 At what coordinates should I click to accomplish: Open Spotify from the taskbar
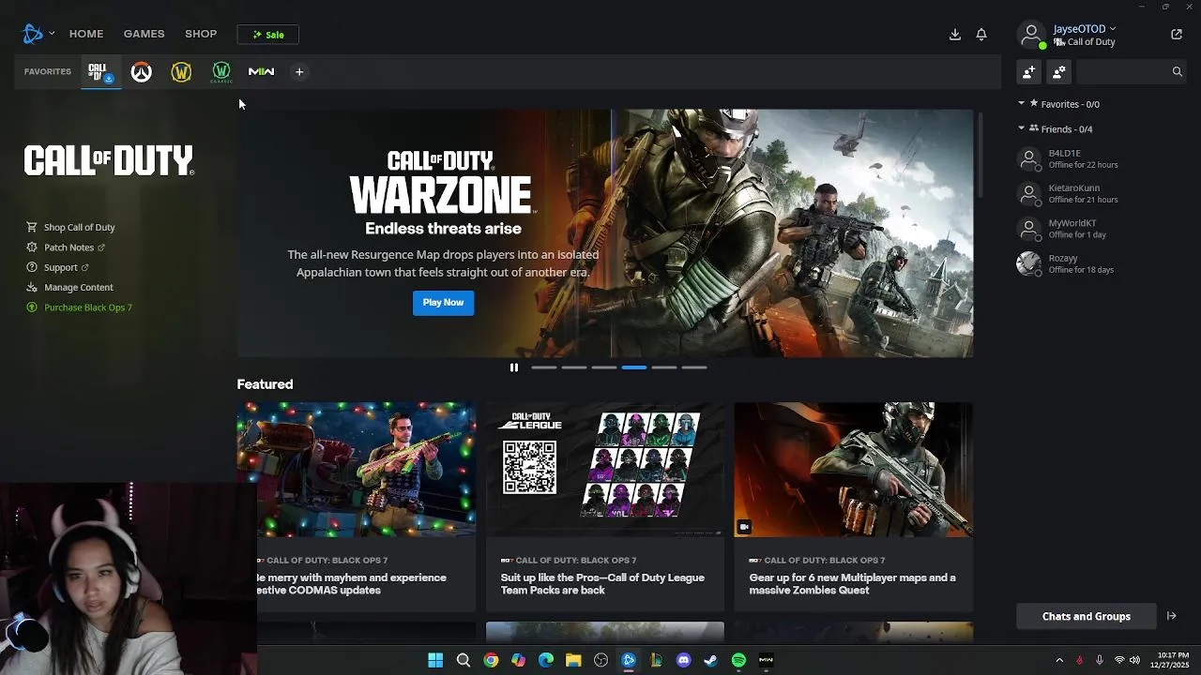[738, 660]
